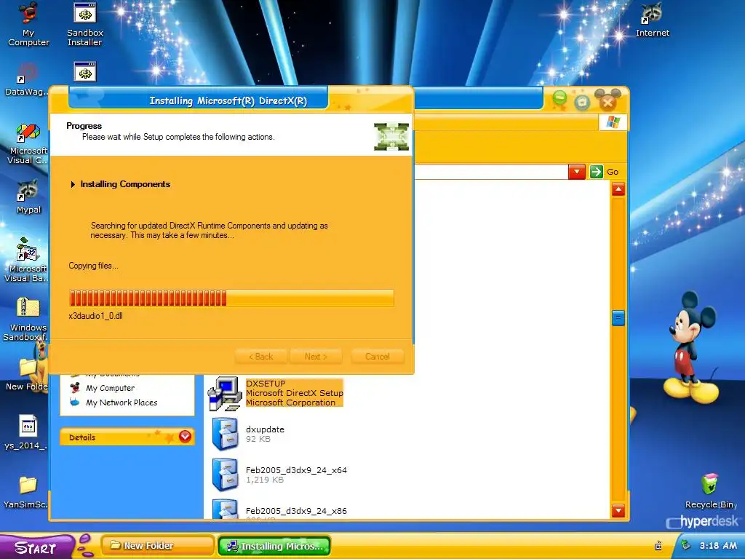Image resolution: width=745 pixels, height=559 pixels.
Task: Click the dxupdate file name
Action: point(265,429)
